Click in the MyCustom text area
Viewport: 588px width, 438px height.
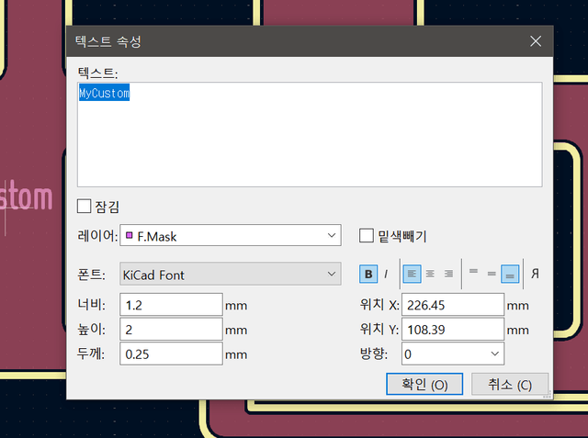tap(310, 134)
